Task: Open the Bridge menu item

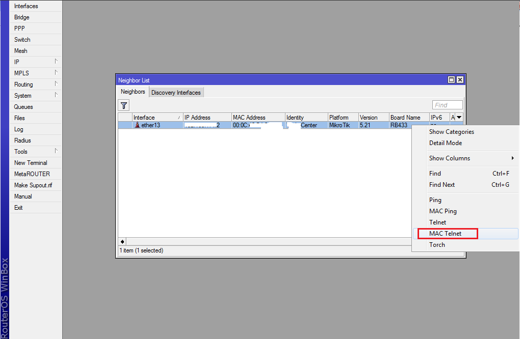Action: pos(22,17)
